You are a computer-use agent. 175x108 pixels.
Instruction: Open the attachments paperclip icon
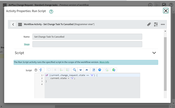click(x=149, y=24)
